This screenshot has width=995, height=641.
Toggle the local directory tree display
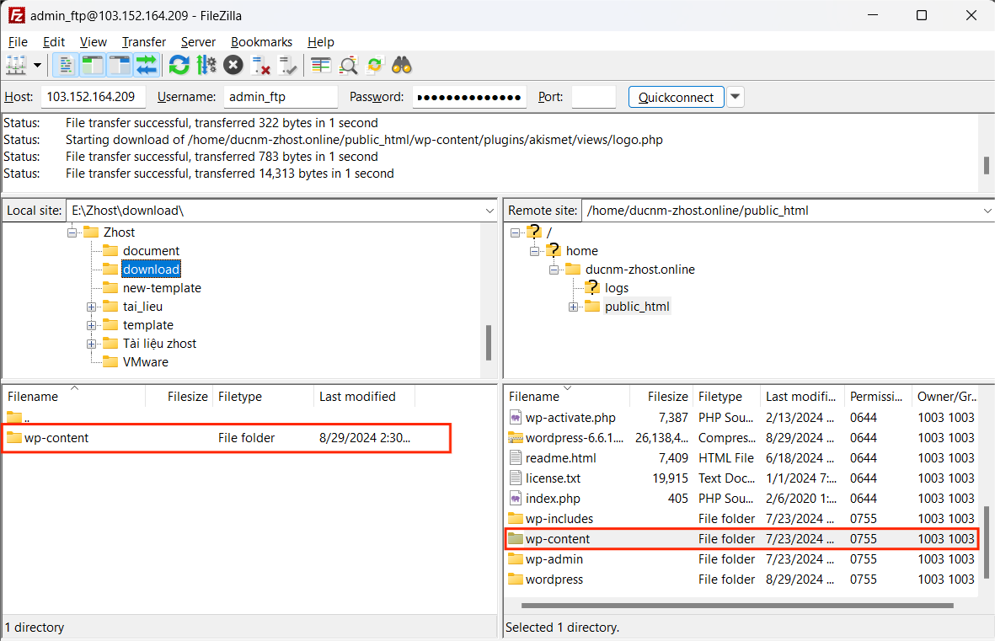click(93, 65)
